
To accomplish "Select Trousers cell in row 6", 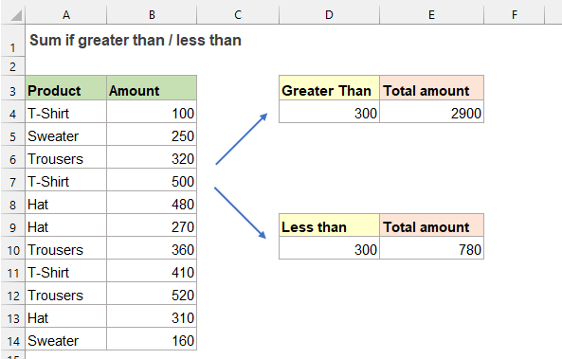I will [66, 157].
